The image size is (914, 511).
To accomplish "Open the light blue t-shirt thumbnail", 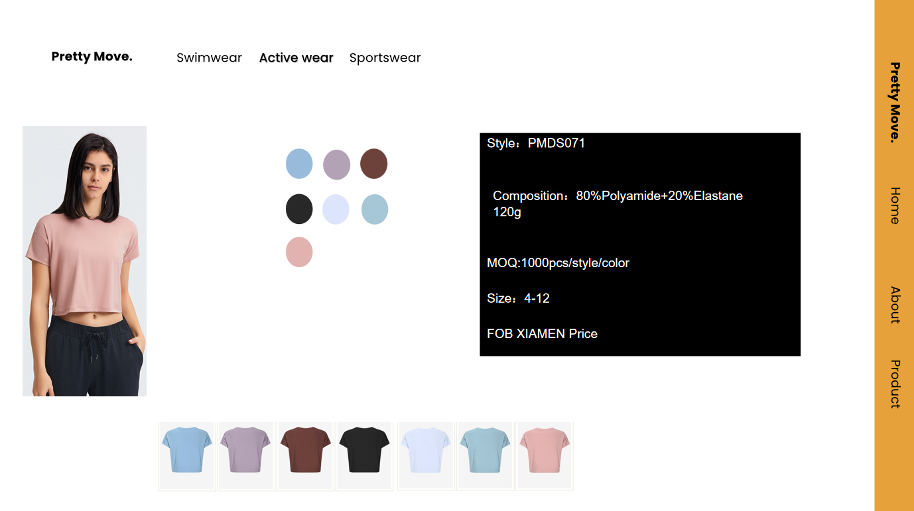I will pyautogui.click(x=186, y=456).
